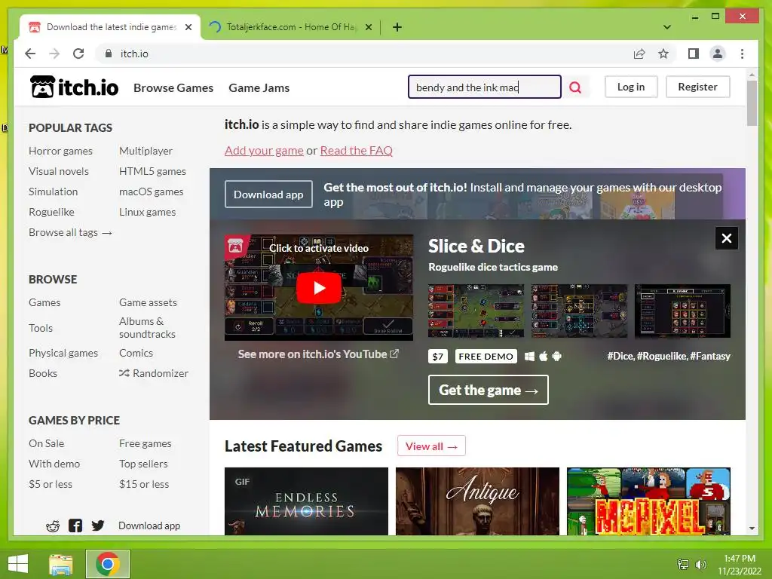Screen dimensions: 772x579
Task: Click the volume speaker tray icon
Action: pyautogui.click(x=700, y=564)
